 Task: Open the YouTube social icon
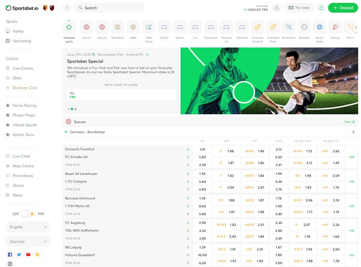point(28,255)
